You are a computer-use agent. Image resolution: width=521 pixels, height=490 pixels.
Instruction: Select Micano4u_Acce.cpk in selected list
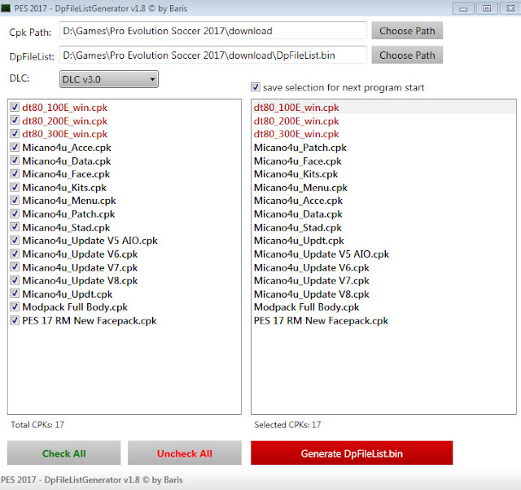pyautogui.click(x=383, y=201)
